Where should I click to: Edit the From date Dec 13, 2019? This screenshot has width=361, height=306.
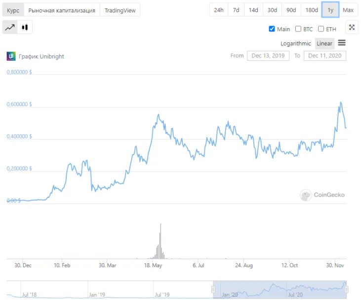coord(268,56)
